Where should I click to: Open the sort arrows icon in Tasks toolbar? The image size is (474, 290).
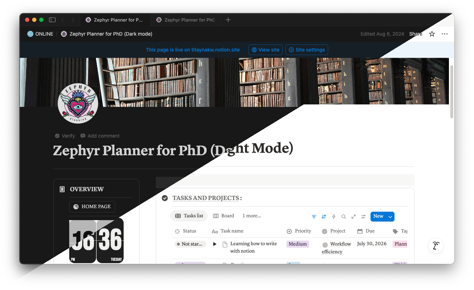click(324, 217)
